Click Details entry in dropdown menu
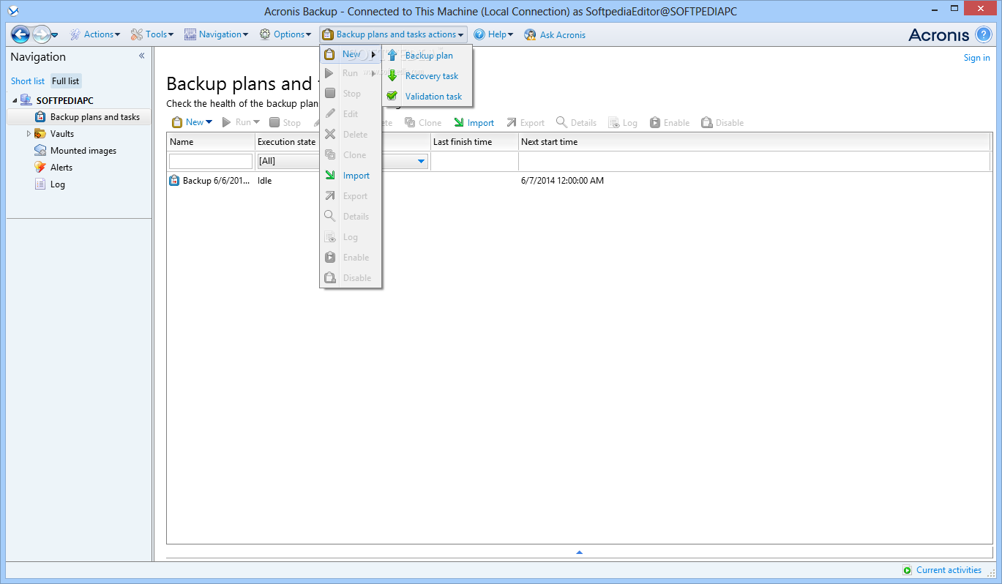This screenshot has height=584, width=1002. tap(351, 217)
